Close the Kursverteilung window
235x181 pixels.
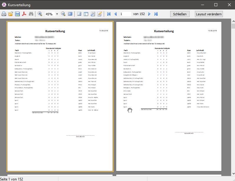point(229,5)
